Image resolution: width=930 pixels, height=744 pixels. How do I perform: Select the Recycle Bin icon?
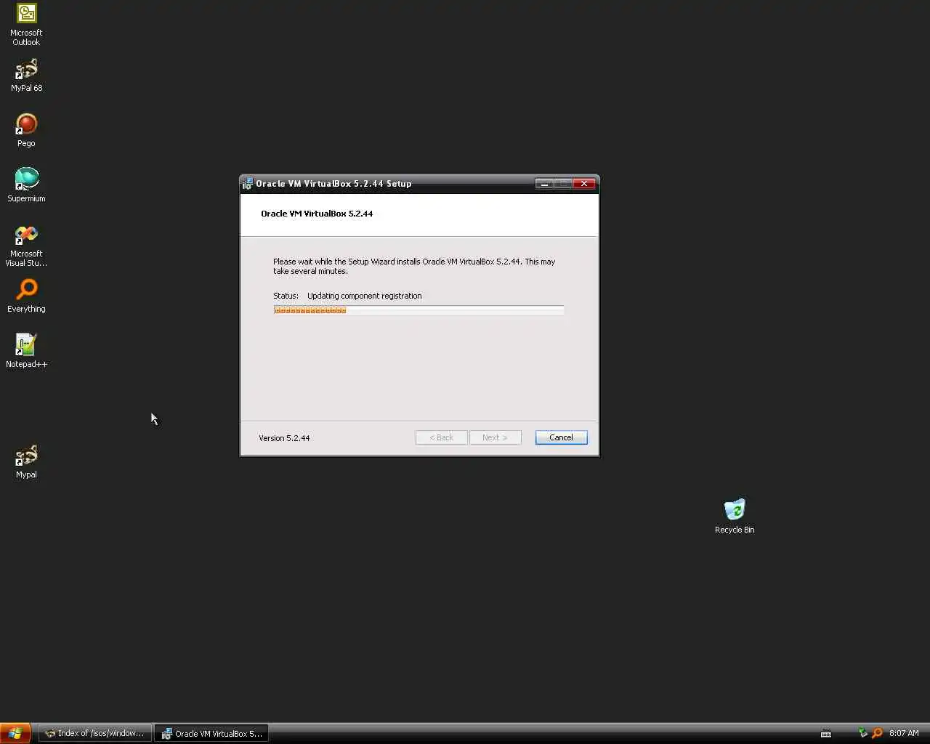(735, 517)
